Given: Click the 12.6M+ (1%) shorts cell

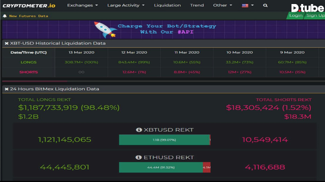Looking at the screenshot, I should [134, 72].
